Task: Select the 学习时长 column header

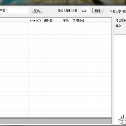Action: tap(83, 21)
